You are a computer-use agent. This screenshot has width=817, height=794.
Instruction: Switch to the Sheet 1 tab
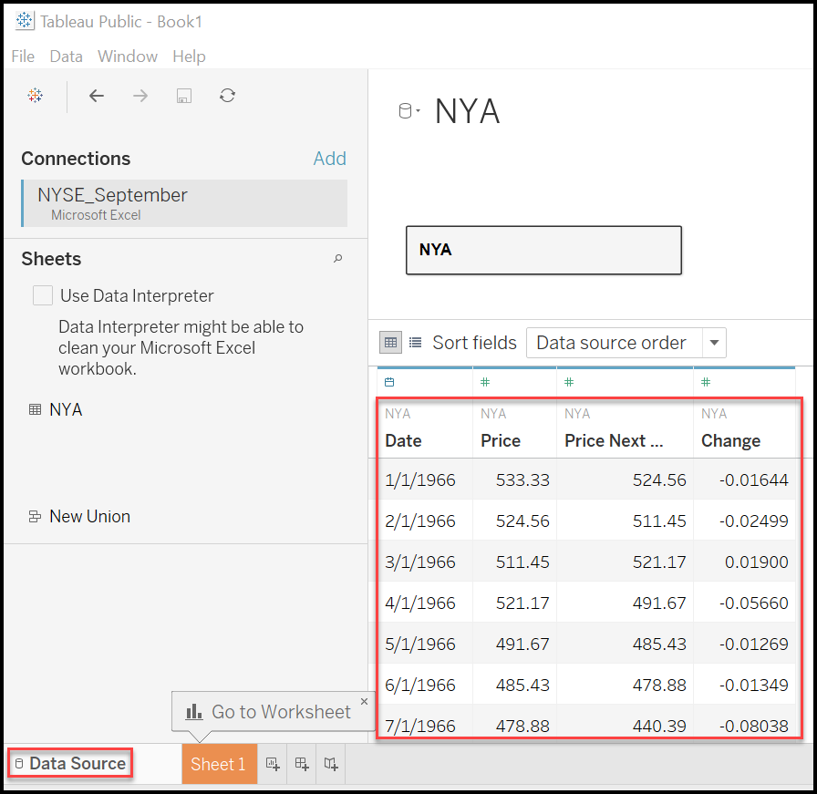[219, 764]
